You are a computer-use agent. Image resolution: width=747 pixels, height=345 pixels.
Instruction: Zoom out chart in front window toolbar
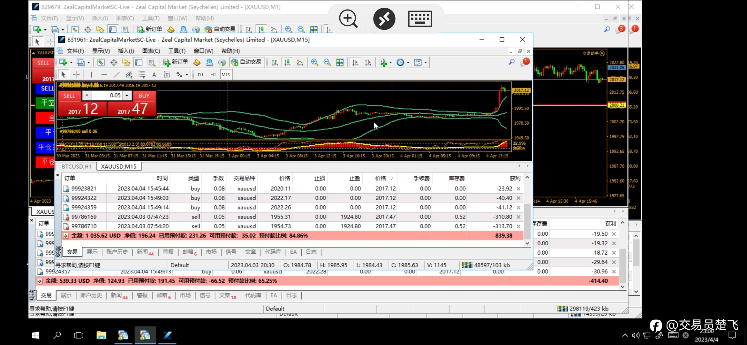[327, 62]
